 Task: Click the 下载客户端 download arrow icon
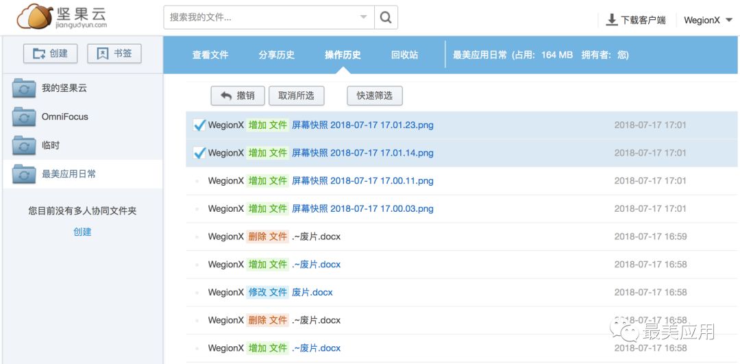[612, 20]
